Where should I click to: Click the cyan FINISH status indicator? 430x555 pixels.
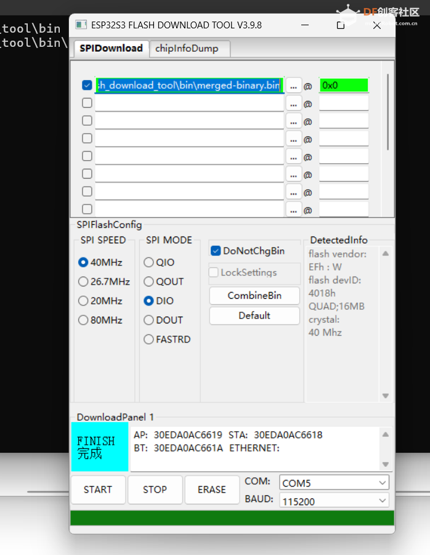click(99, 447)
